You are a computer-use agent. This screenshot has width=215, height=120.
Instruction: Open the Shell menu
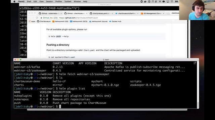click(x=29, y=1)
